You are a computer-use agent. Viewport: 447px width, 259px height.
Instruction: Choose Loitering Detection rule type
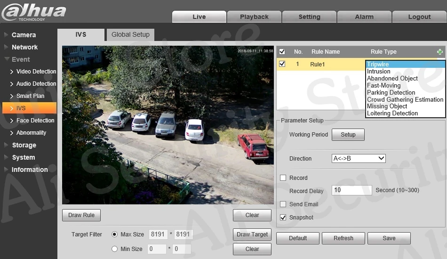(x=405, y=113)
